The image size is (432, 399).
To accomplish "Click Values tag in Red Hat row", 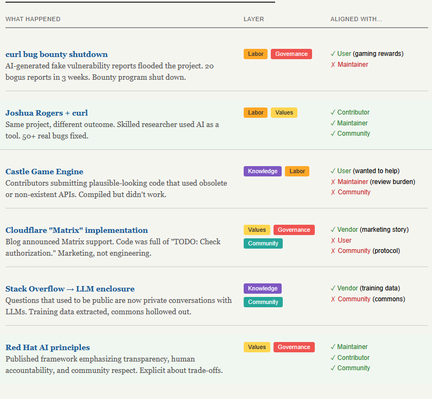I will click(x=257, y=347).
